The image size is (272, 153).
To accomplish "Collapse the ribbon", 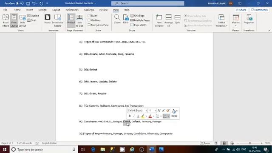I will click(x=269, y=31).
